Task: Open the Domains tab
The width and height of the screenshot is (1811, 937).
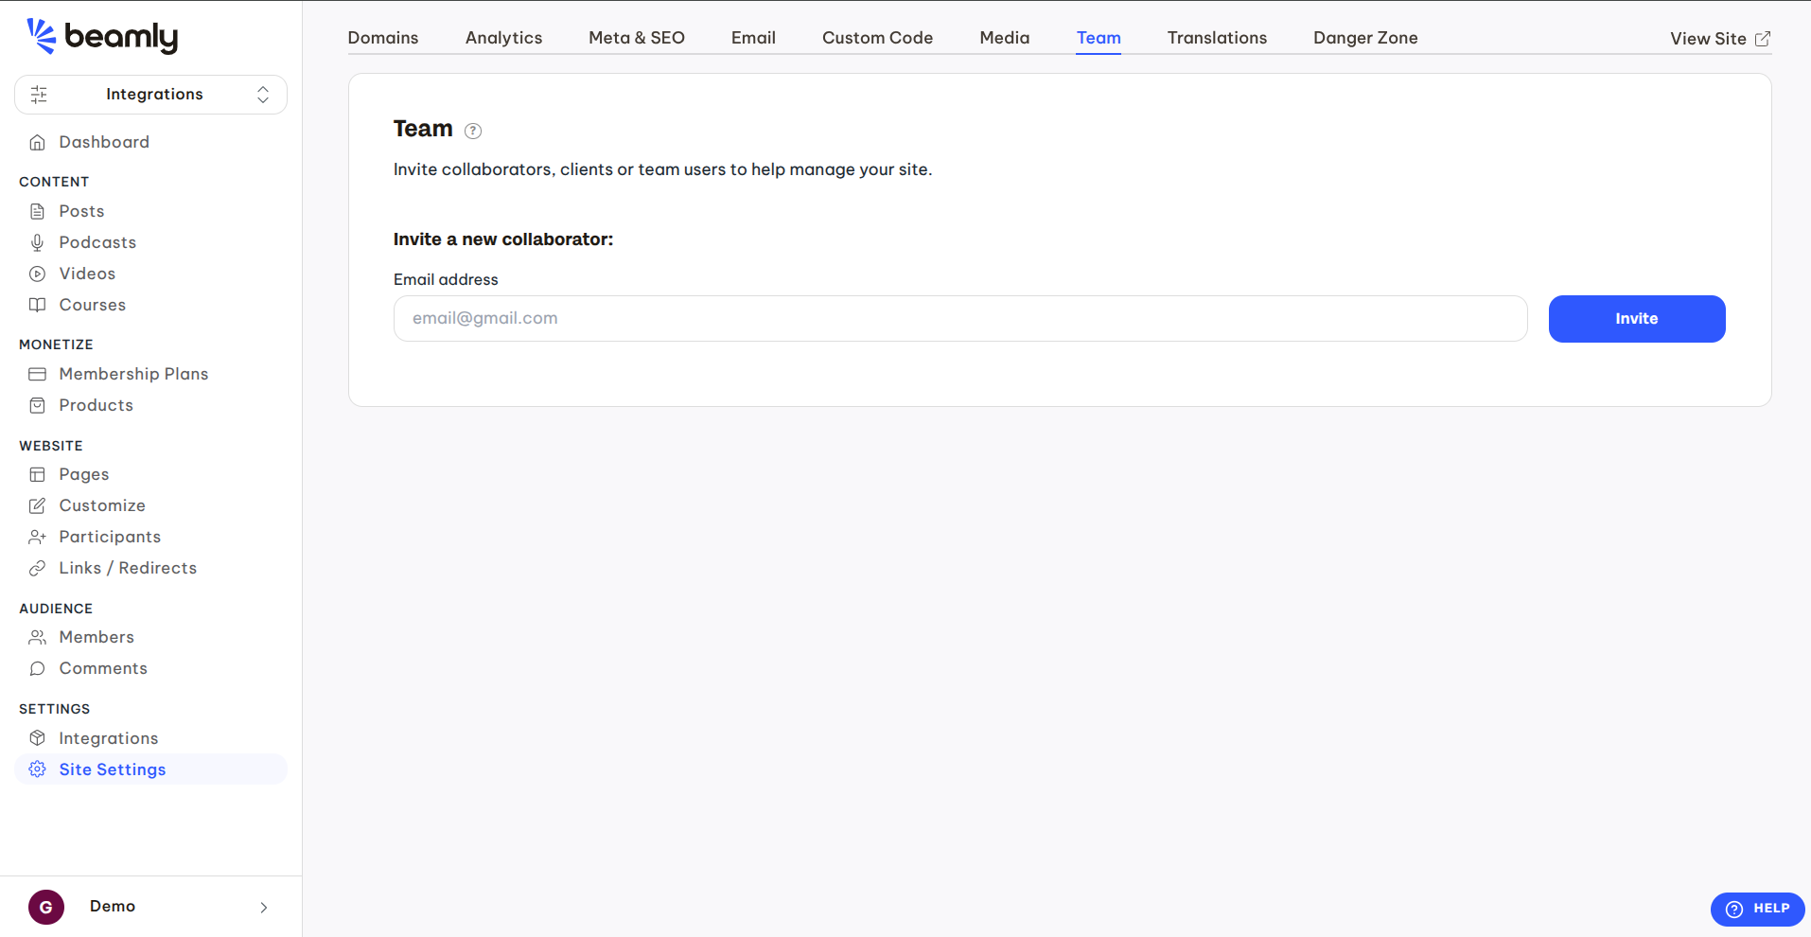Action: pyautogui.click(x=383, y=38)
